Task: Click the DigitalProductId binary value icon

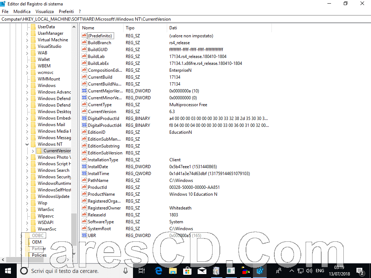Action: tap(84, 118)
